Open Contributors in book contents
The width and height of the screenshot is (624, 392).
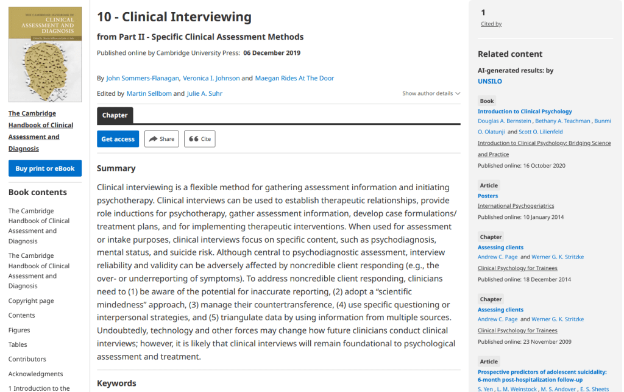(x=27, y=359)
